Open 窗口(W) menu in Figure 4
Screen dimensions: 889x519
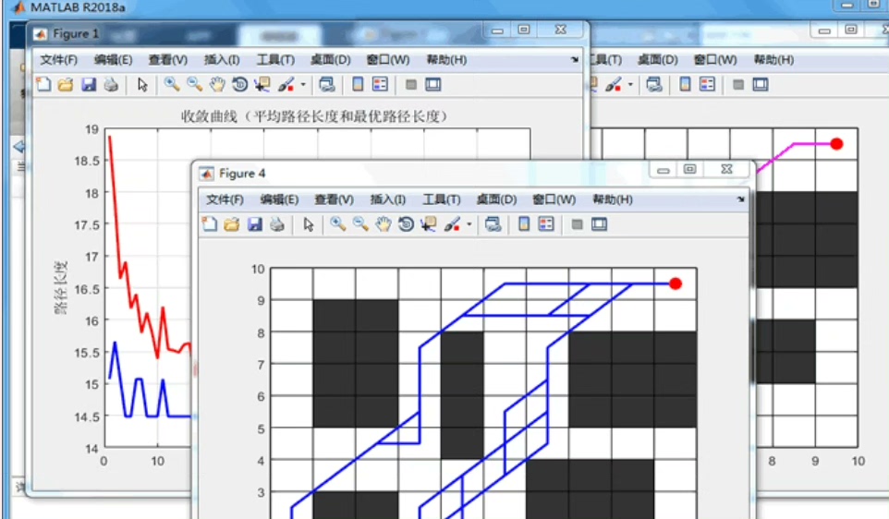pos(554,199)
